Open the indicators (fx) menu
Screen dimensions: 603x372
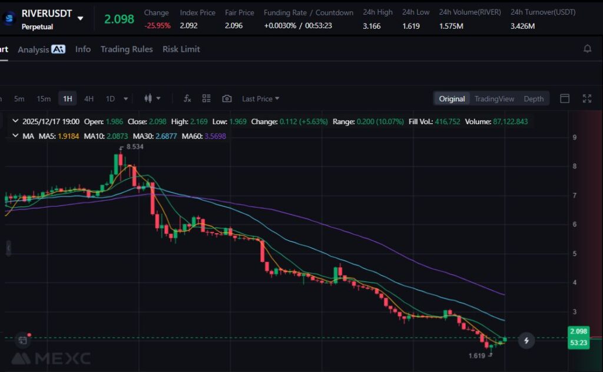pos(187,99)
